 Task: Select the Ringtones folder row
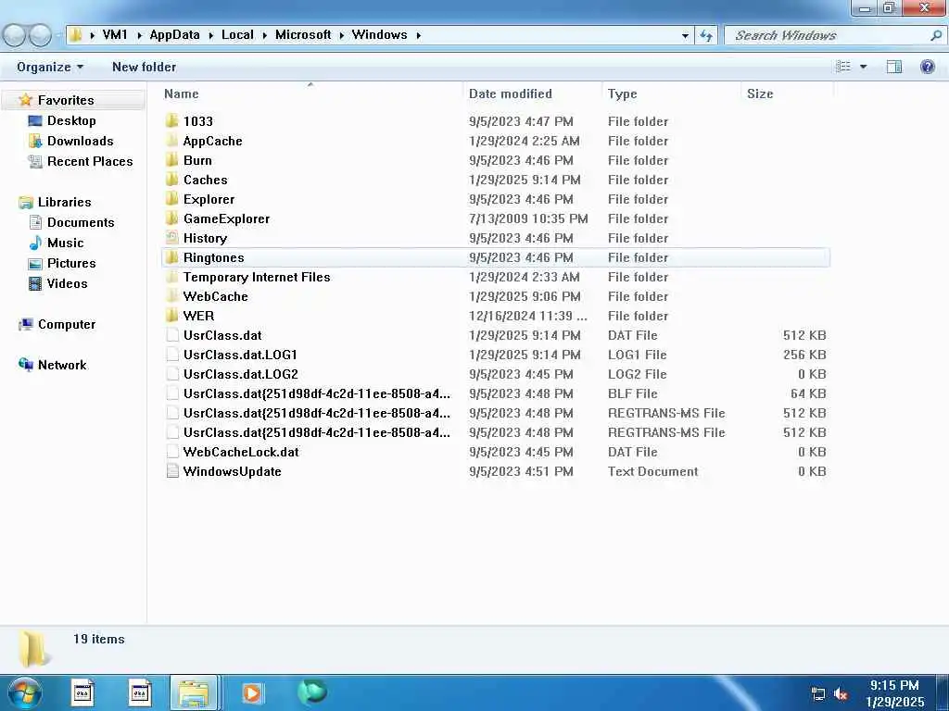(496, 257)
